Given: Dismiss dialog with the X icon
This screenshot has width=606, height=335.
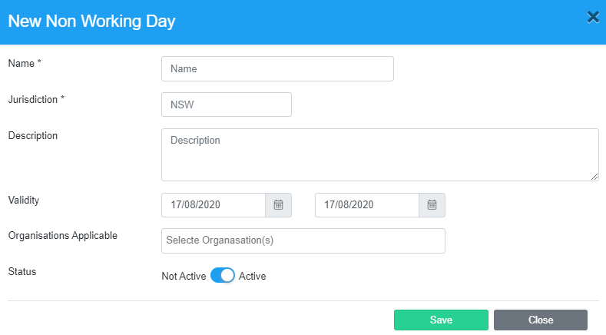Looking at the screenshot, I should coord(593,17).
